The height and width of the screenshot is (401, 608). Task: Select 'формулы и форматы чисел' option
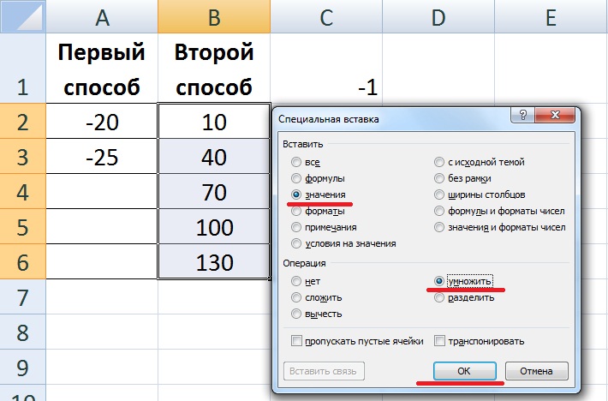coord(439,211)
